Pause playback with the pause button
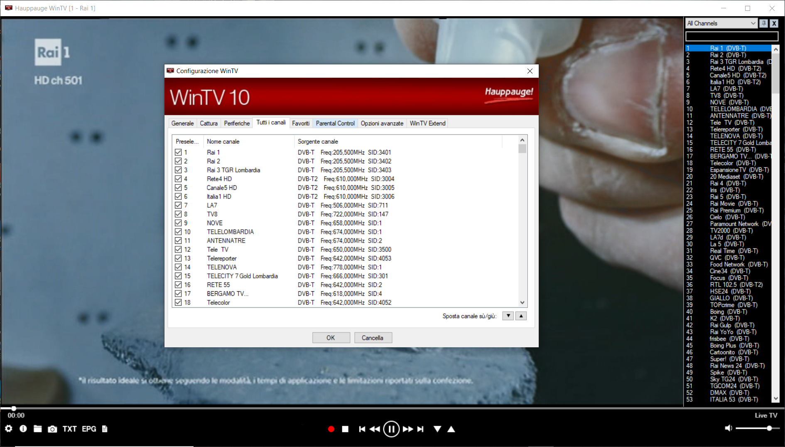 coord(391,429)
